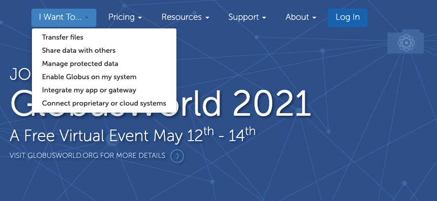Expand the Resources dropdown menu
The width and height of the screenshot is (437, 201).
(186, 18)
